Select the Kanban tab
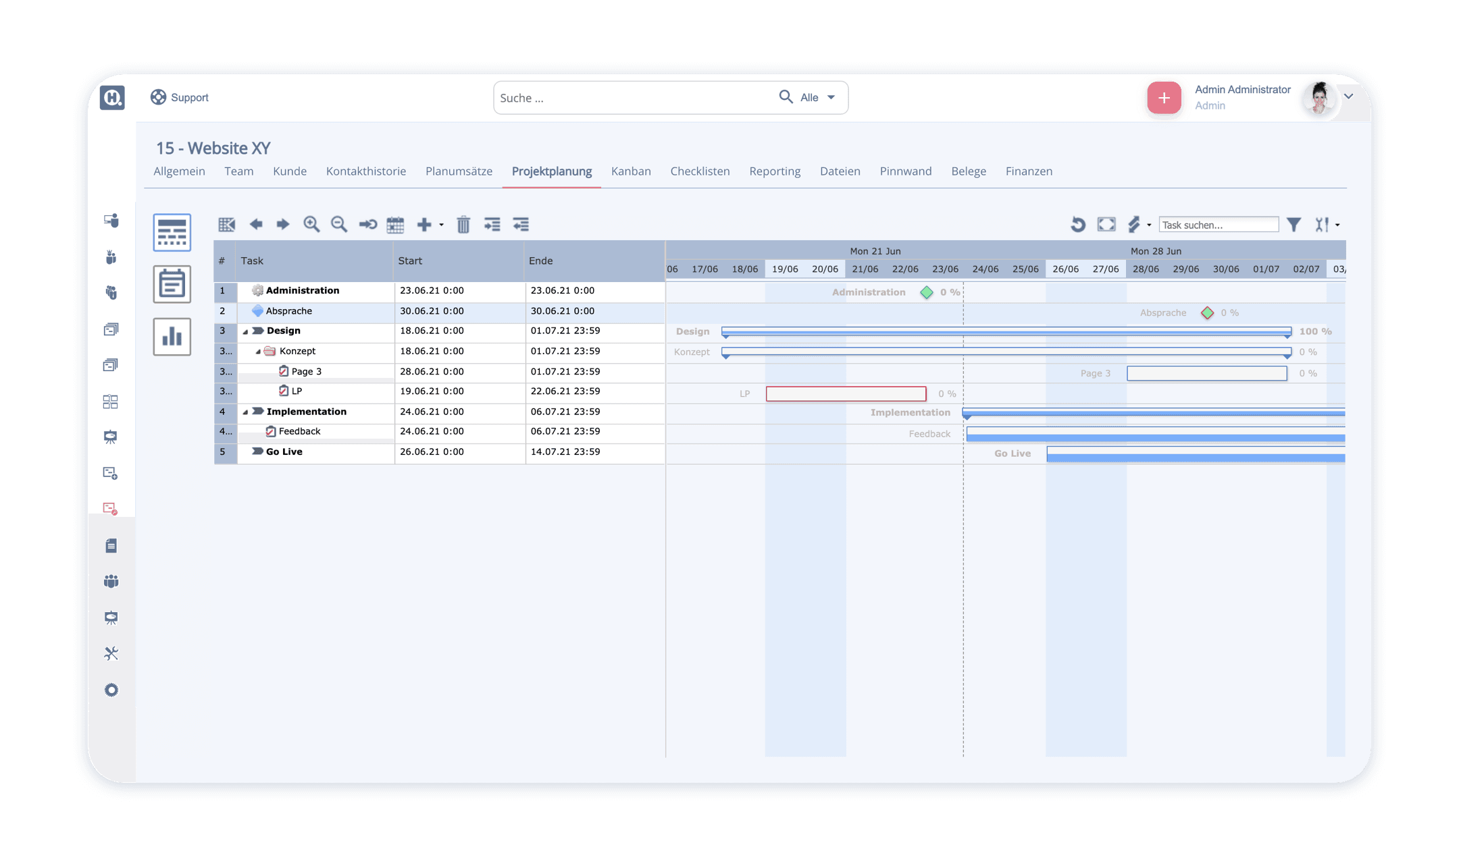The image size is (1459, 857). pos(630,171)
